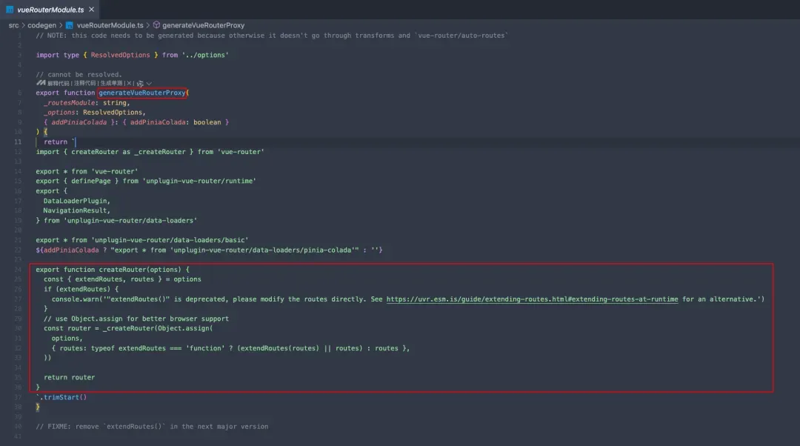The width and height of the screenshot is (800, 446).
Task: Click the generateVueRouterProxy function name
Action: click(141, 93)
